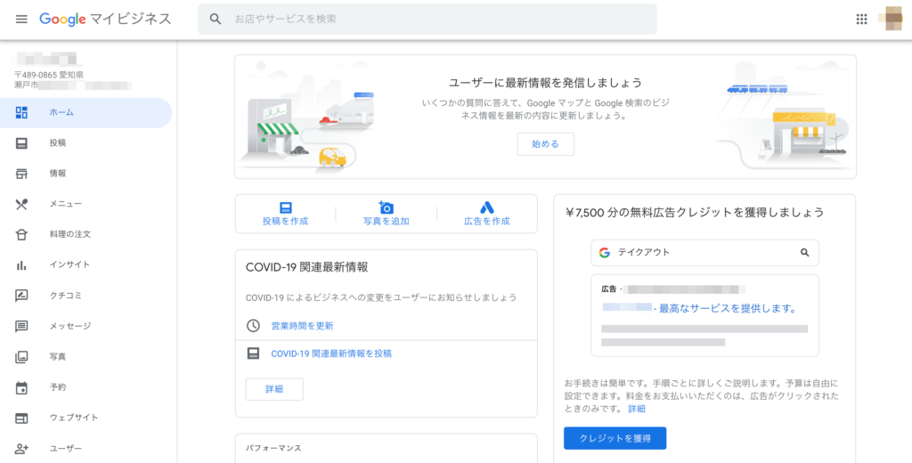This screenshot has height=463, width=912.
Task: Open 予約 in the sidebar
Action: [x=86, y=387]
